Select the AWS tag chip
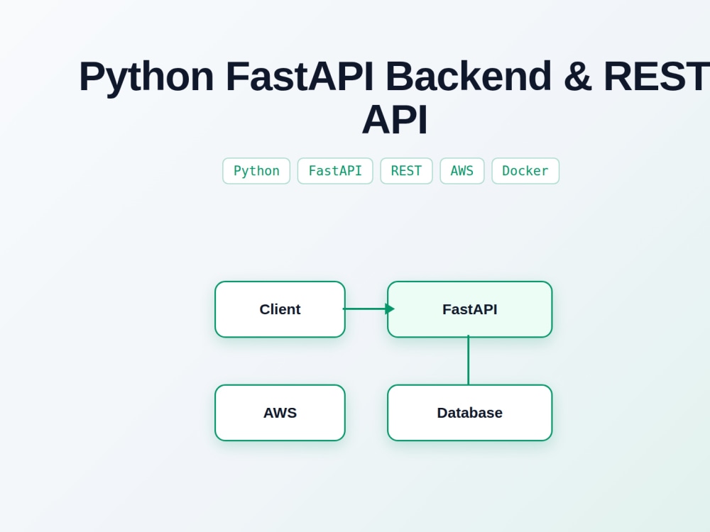710x532 pixels. 462,171
